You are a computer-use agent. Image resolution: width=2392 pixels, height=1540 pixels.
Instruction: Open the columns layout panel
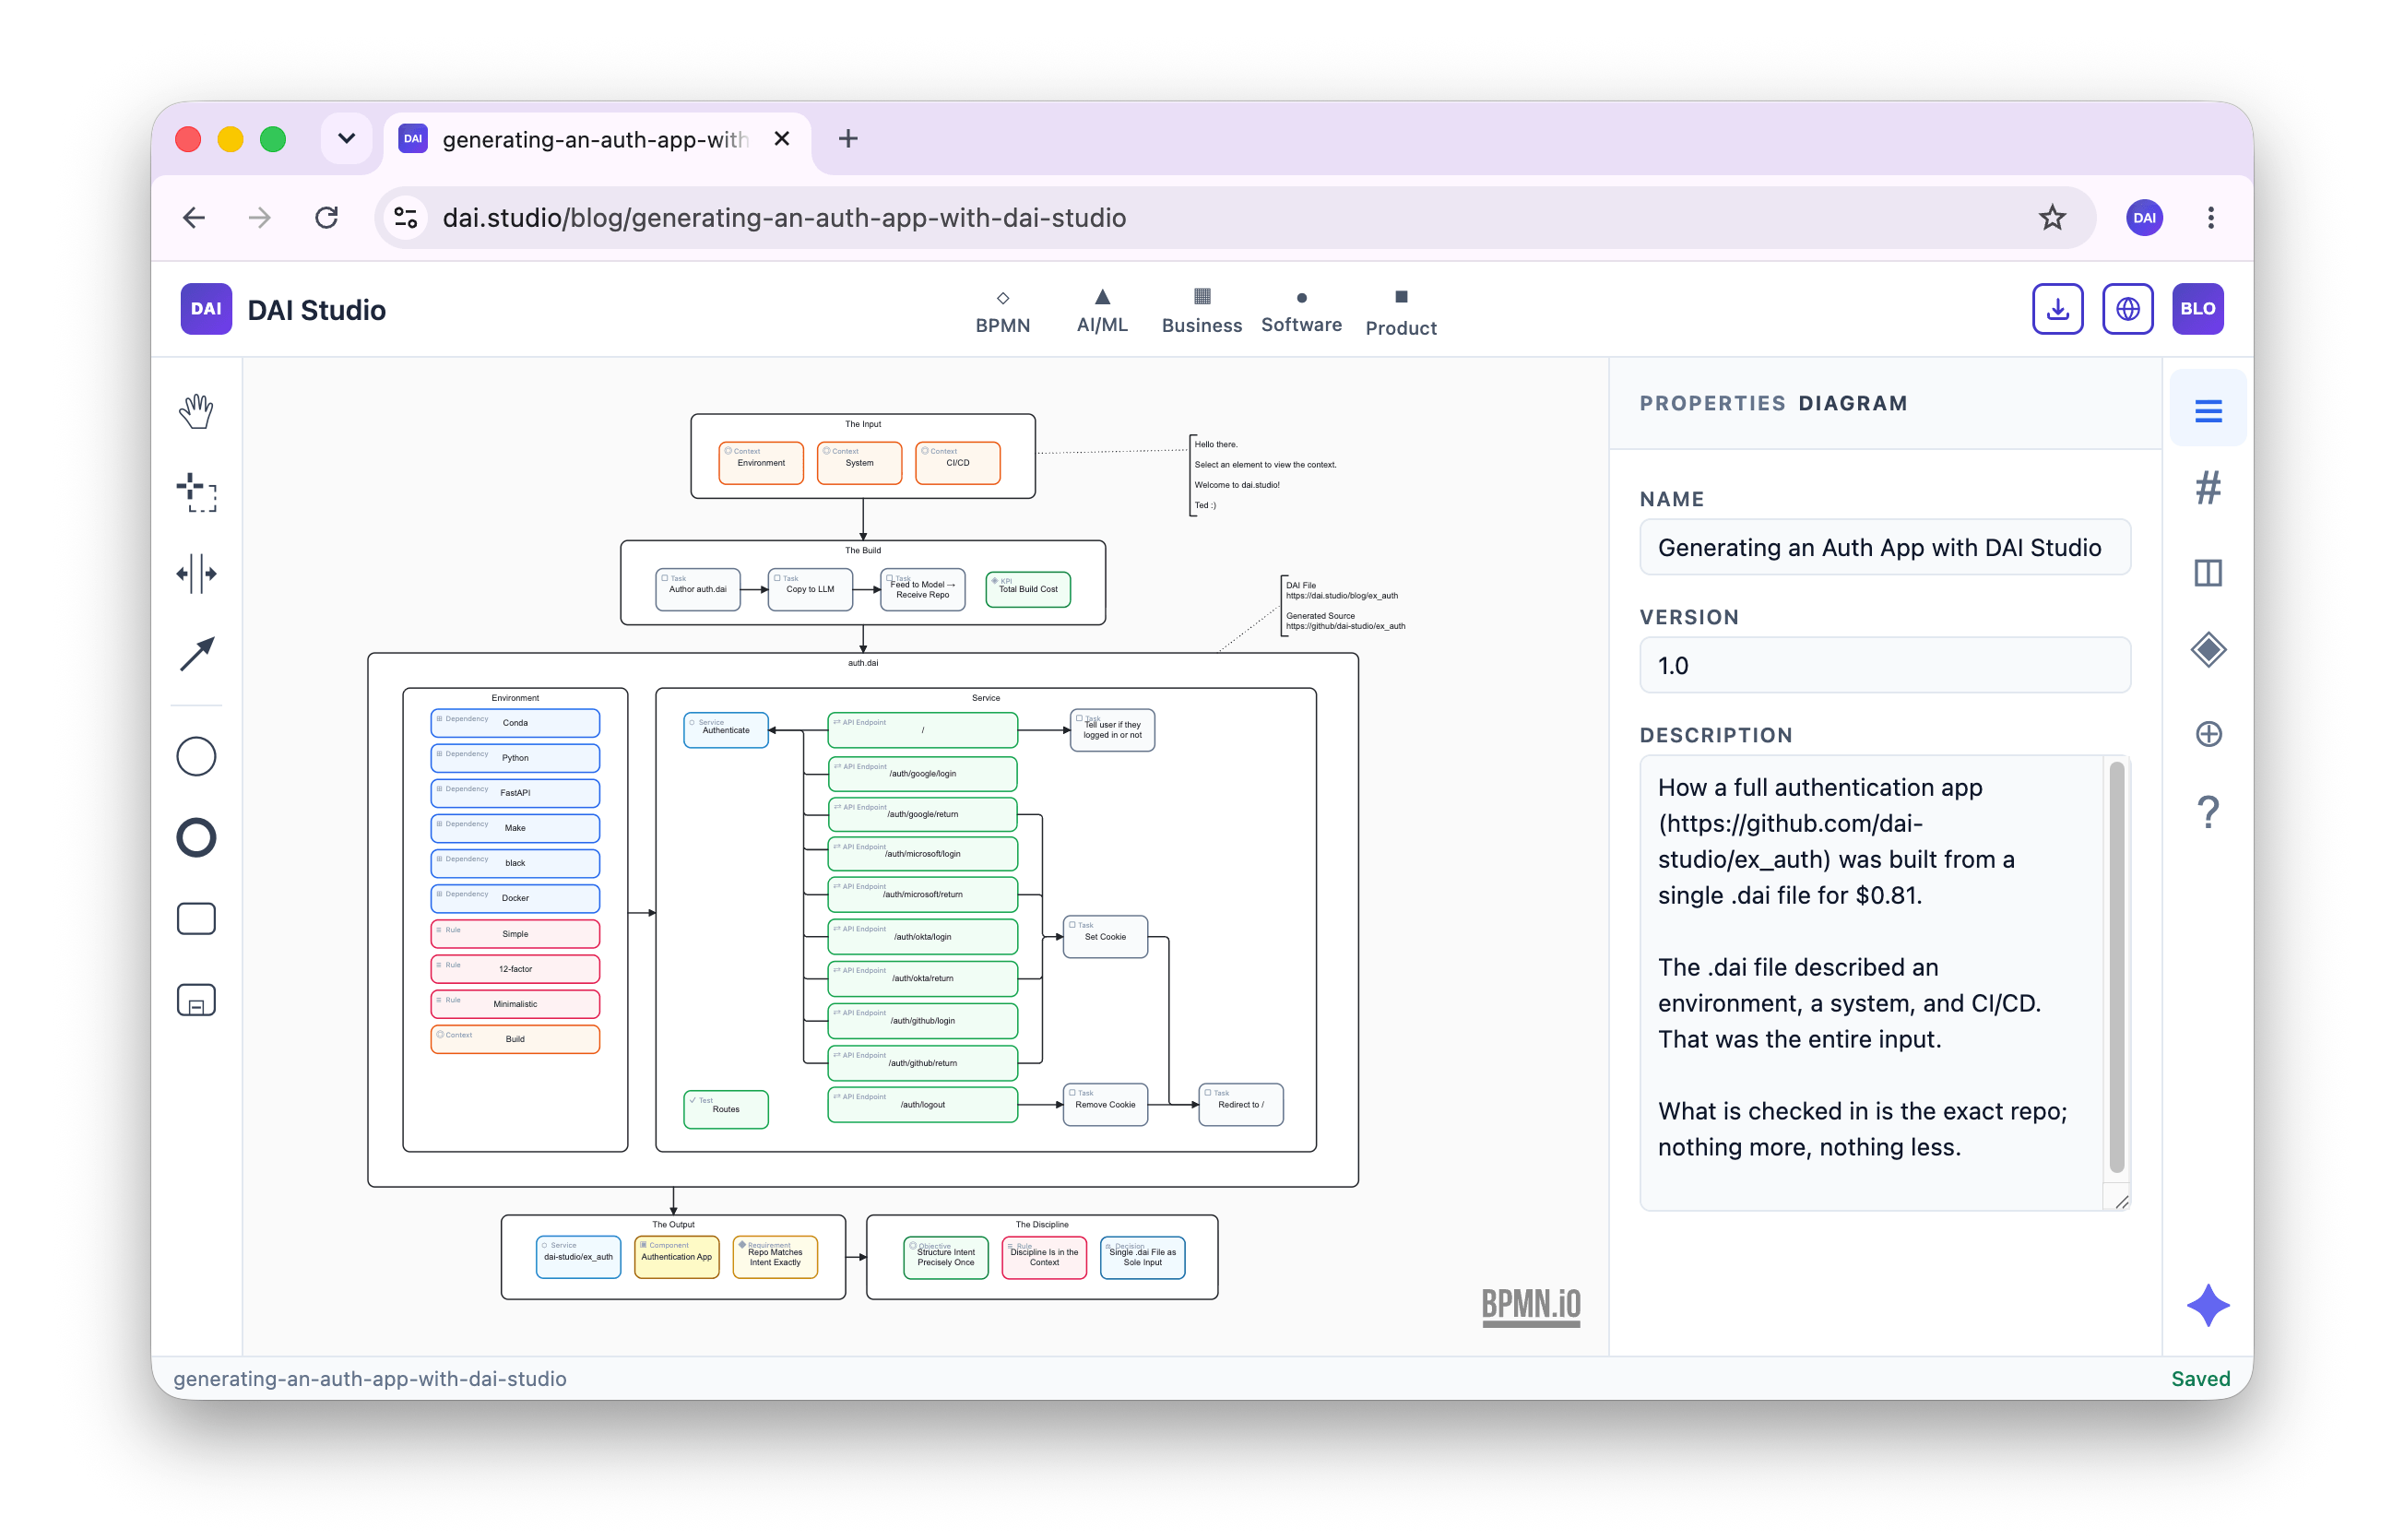pyautogui.click(x=2208, y=573)
